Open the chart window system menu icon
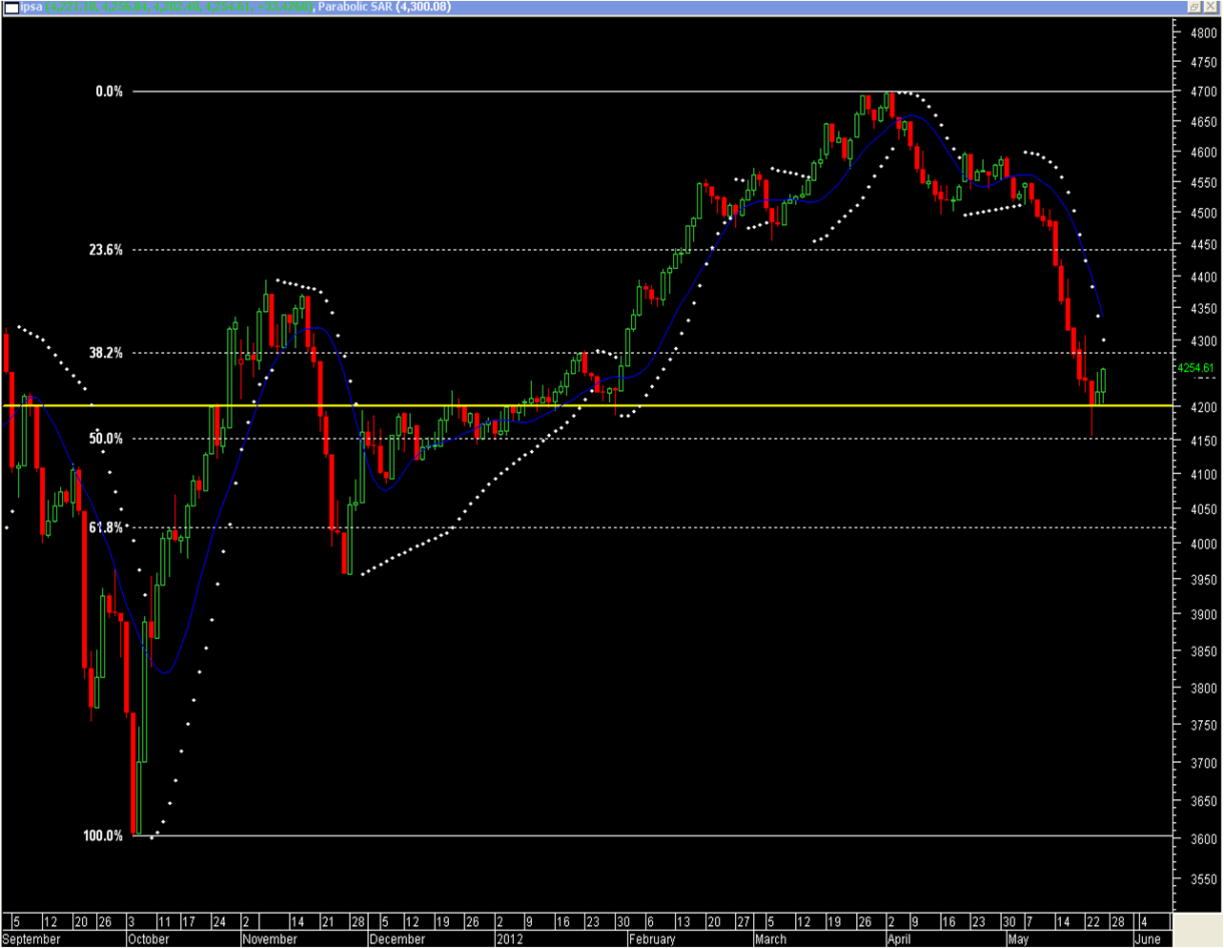 pyautogui.click(x=10, y=7)
